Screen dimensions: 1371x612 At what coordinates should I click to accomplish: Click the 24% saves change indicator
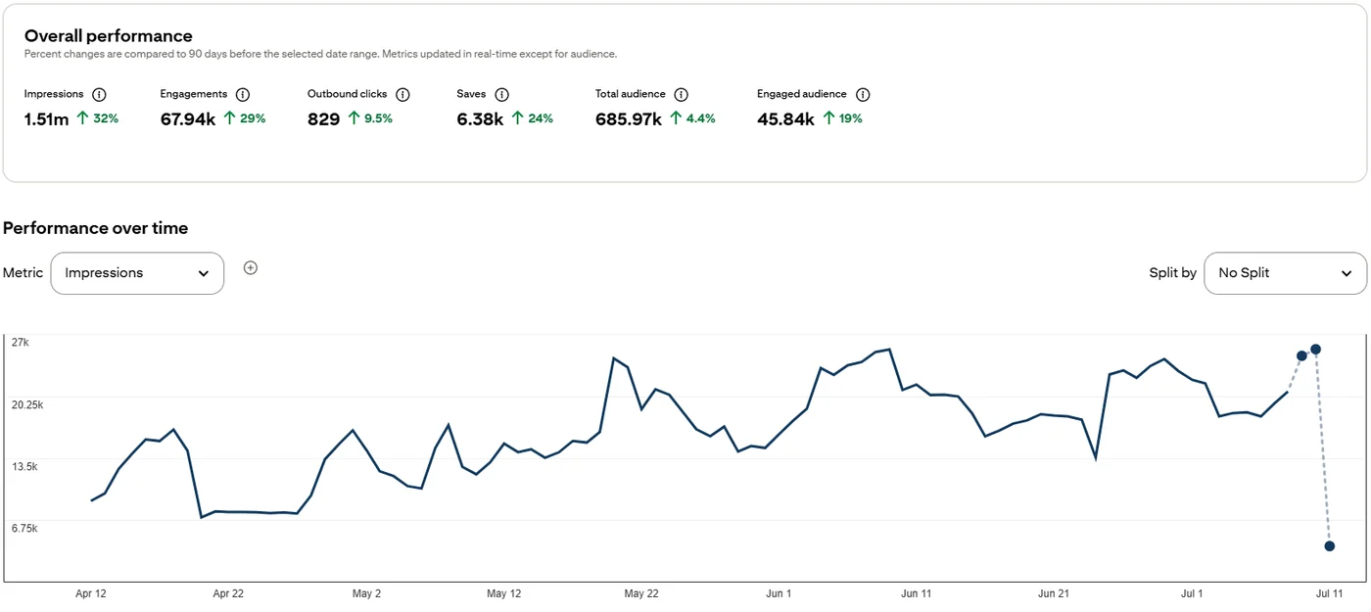(532, 118)
